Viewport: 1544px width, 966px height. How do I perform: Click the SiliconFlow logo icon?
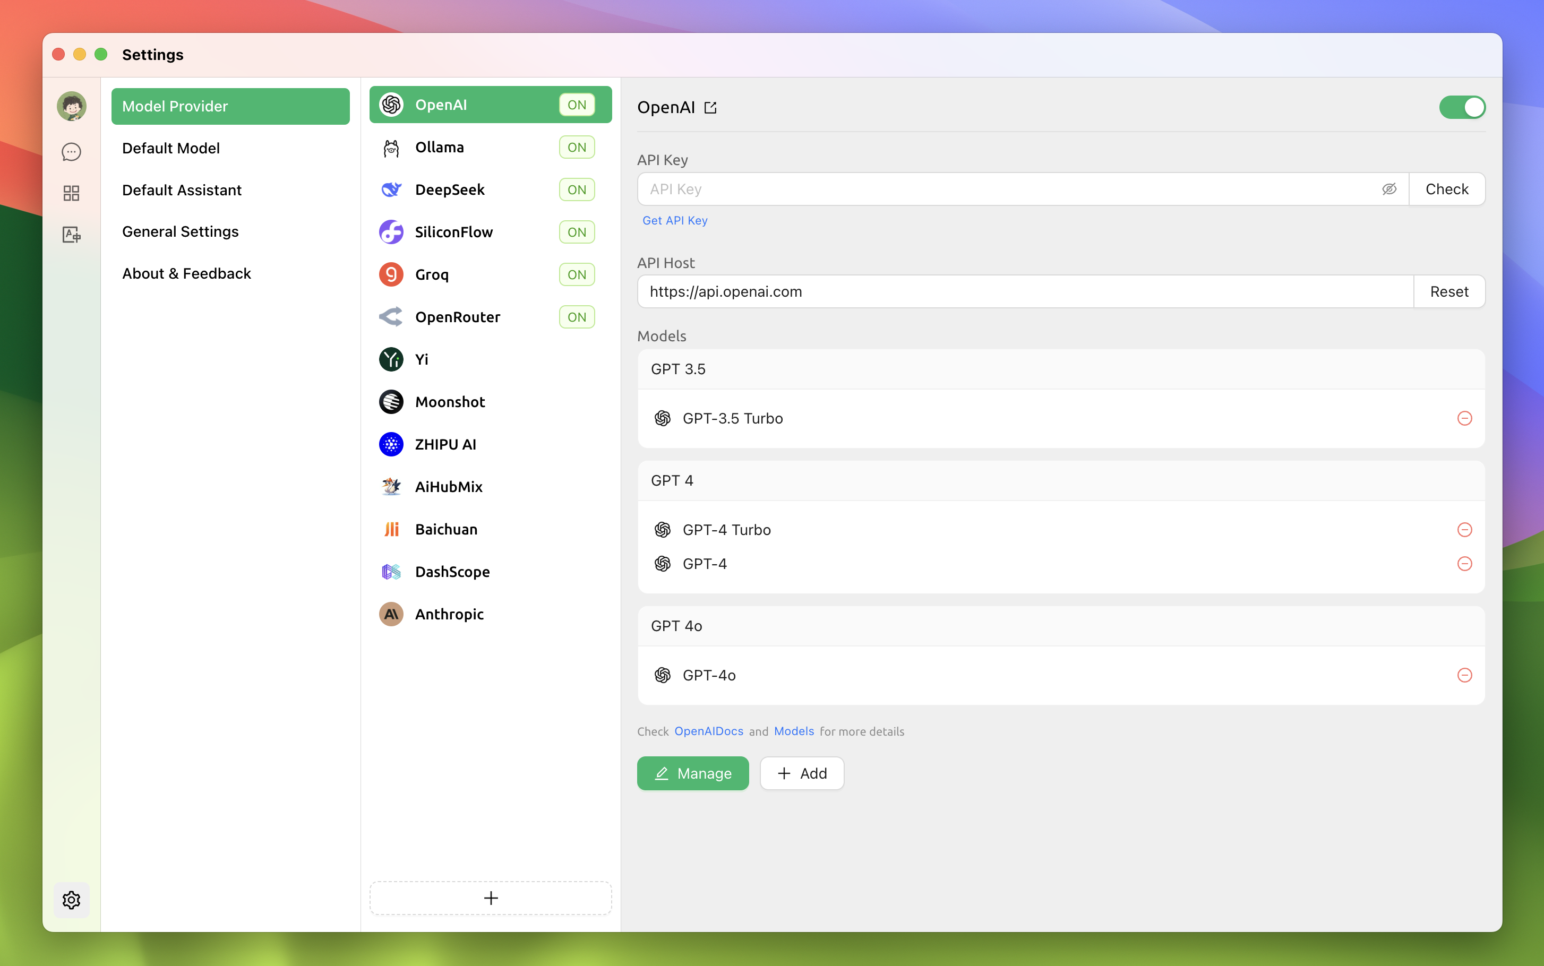(391, 232)
